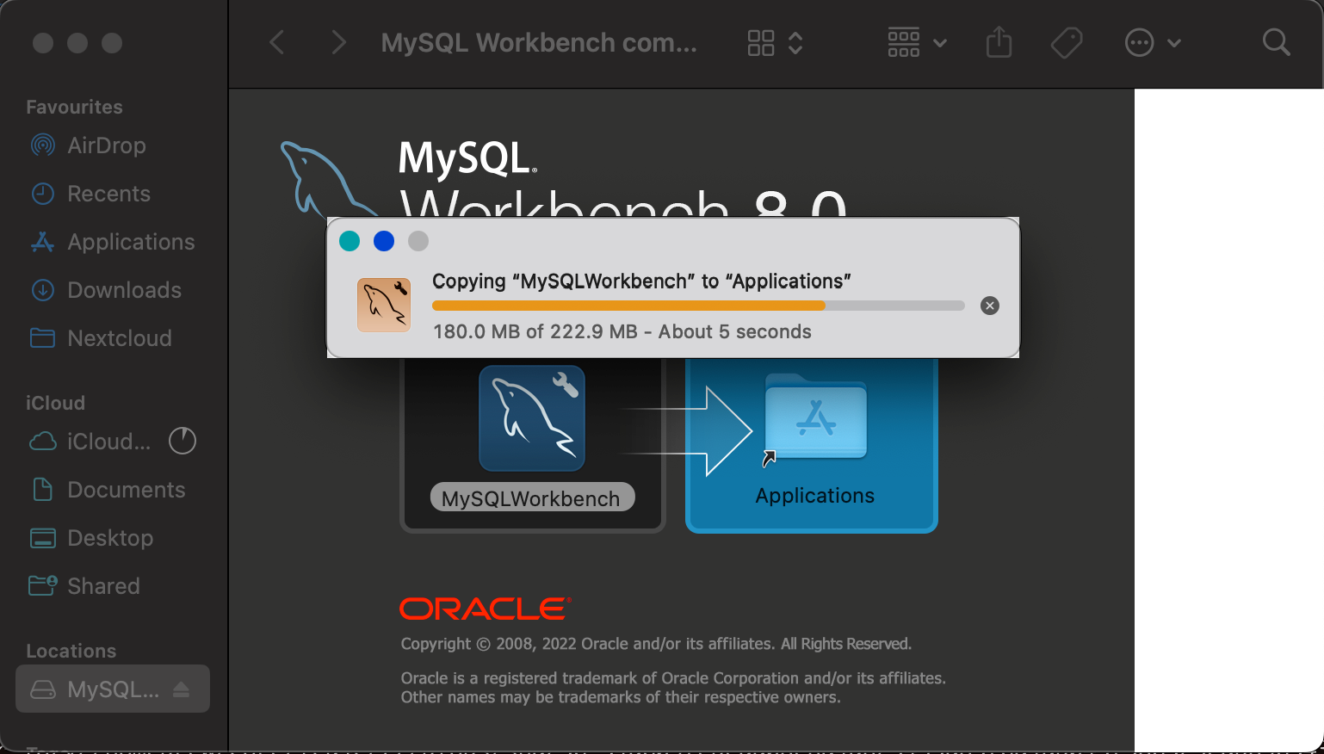Click the iCloud Drive storage progress indicator
The width and height of the screenshot is (1324, 754).
pos(183,442)
